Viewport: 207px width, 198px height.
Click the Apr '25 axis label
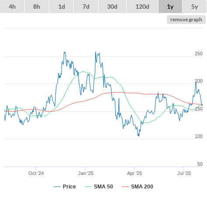(135, 173)
